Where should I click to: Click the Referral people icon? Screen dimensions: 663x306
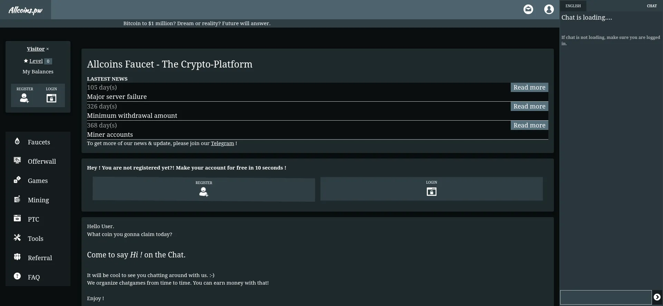[17, 257]
